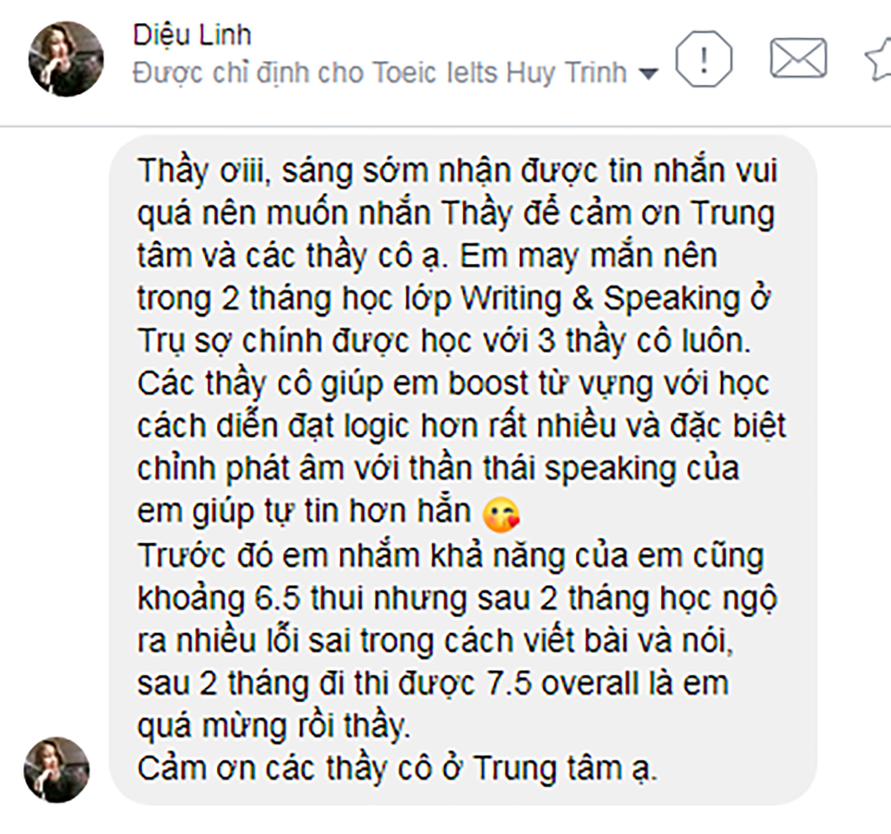The height and width of the screenshot is (834, 891).
Task: Click the words 'Writing & Speaking' in the message
Action: (x=600, y=298)
